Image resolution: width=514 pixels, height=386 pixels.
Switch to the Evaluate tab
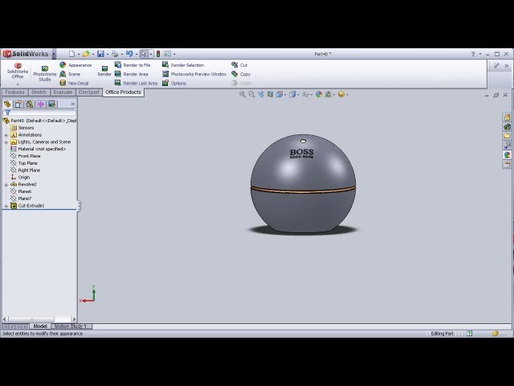coord(63,92)
